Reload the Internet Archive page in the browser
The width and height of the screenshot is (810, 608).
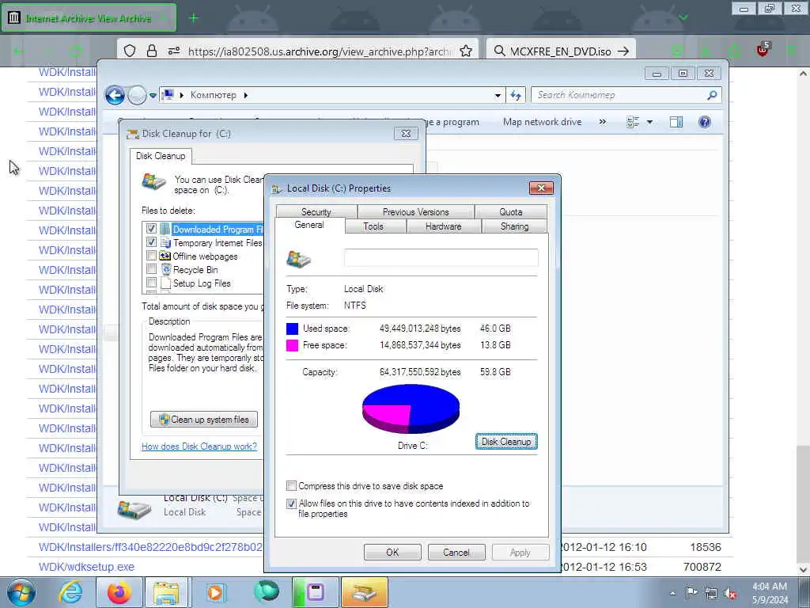(x=76, y=51)
